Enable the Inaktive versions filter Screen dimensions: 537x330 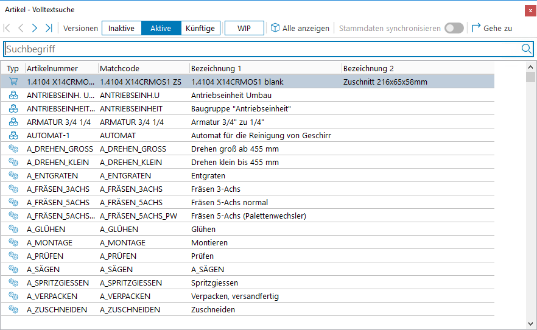tap(121, 28)
